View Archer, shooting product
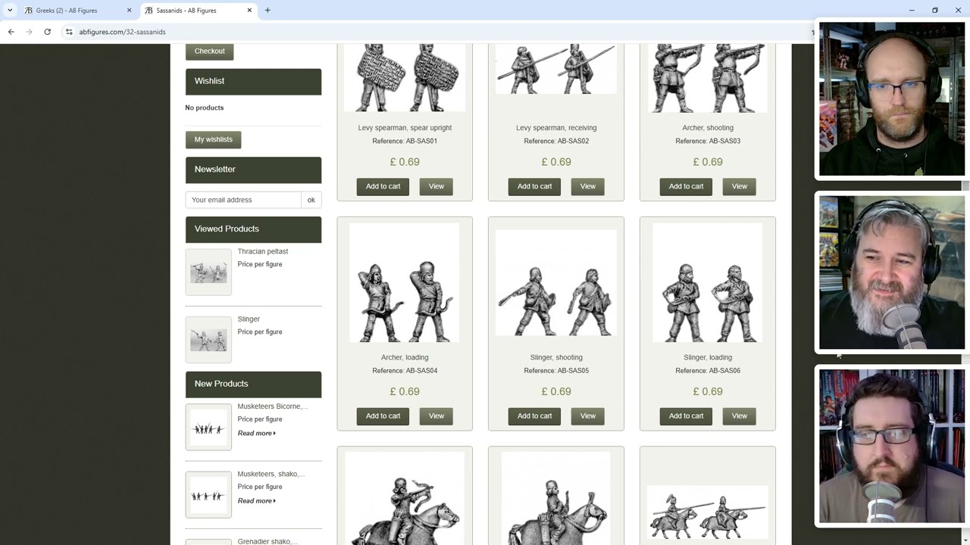Image resolution: width=970 pixels, height=545 pixels. pos(740,186)
